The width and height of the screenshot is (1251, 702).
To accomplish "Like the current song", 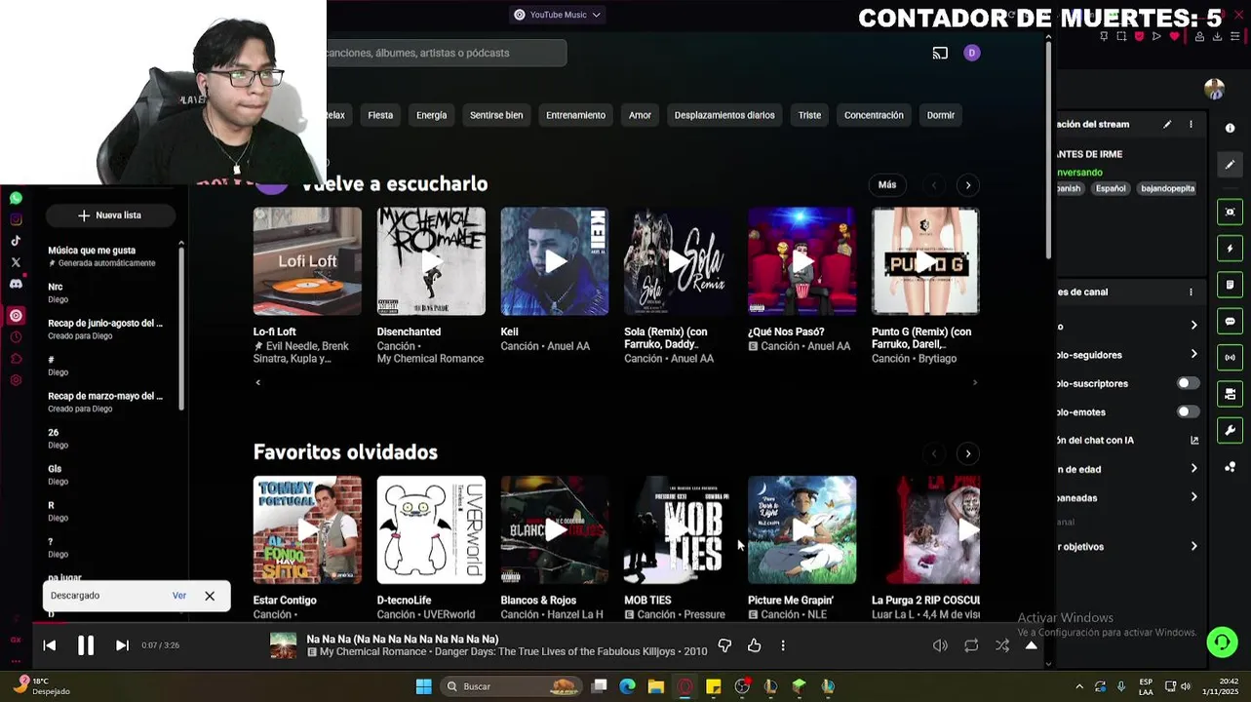I will click(x=754, y=645).
